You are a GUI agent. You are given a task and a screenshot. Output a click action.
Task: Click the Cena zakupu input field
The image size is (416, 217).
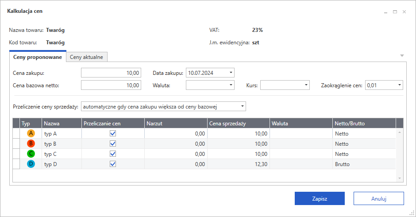click(111, 73)
